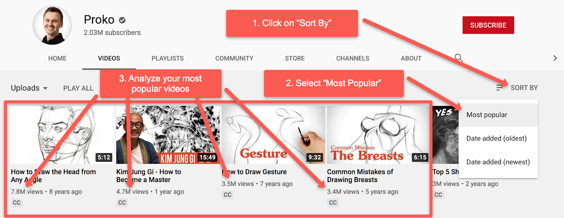Click the verified checkmark badge beside Proko
The width and height of the screenshot is (564, 218).
pyautogui.click(x=122, y=20)
